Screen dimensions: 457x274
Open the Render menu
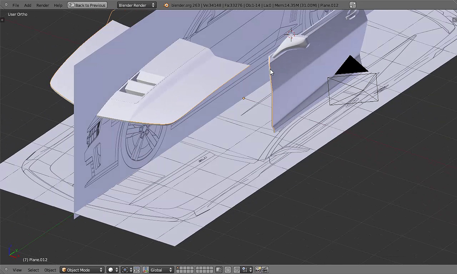[x=42, y=5]
